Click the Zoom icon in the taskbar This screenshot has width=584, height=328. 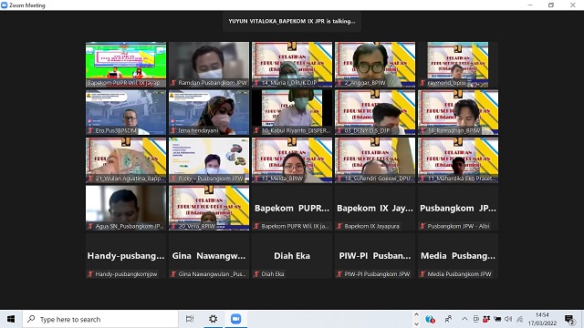pyautogui.click(x=235, y=319)
